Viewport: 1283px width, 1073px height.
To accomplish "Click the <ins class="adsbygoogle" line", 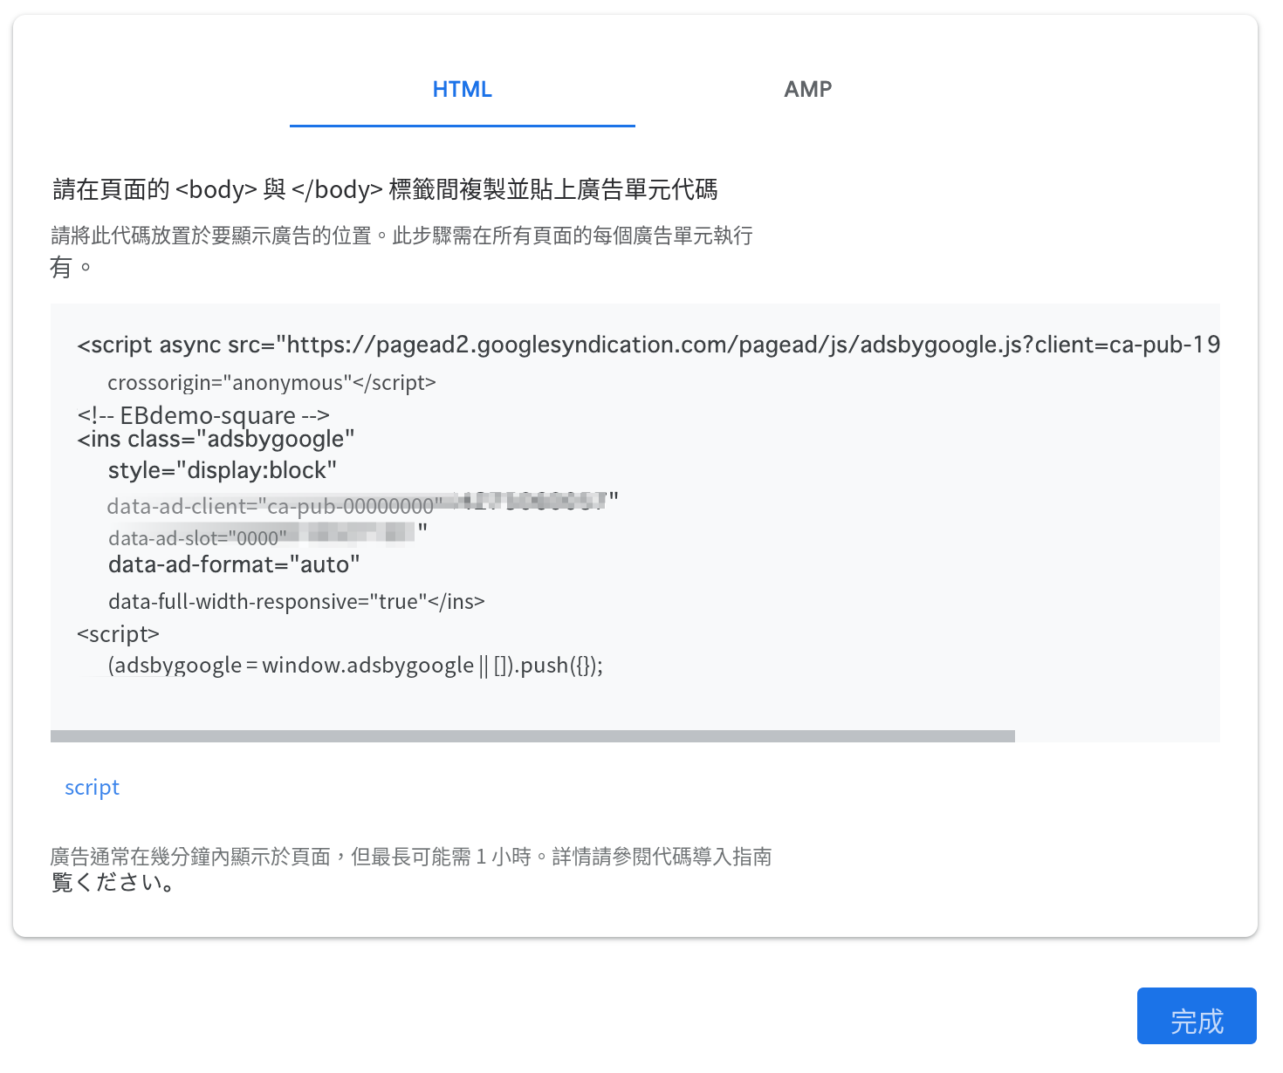I will click(216, 439).
